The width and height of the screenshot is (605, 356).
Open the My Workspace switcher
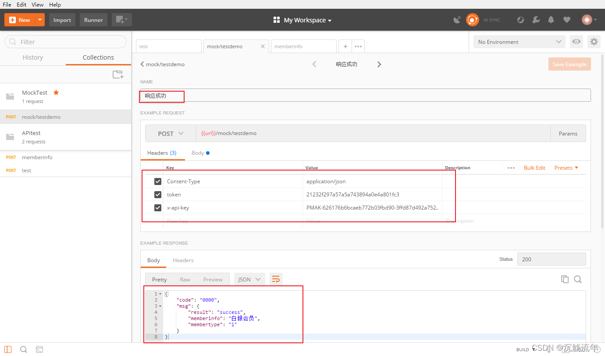click(302, 20)
